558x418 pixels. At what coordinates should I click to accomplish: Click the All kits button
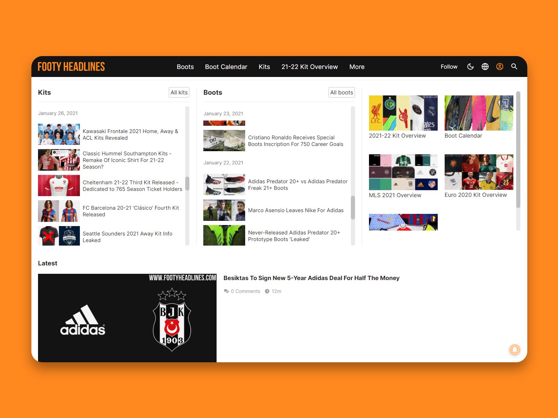pos(179,92)
